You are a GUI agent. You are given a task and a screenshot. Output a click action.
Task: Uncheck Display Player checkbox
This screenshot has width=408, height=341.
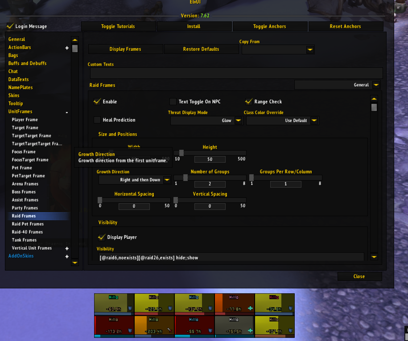click(x=102, y=237)
